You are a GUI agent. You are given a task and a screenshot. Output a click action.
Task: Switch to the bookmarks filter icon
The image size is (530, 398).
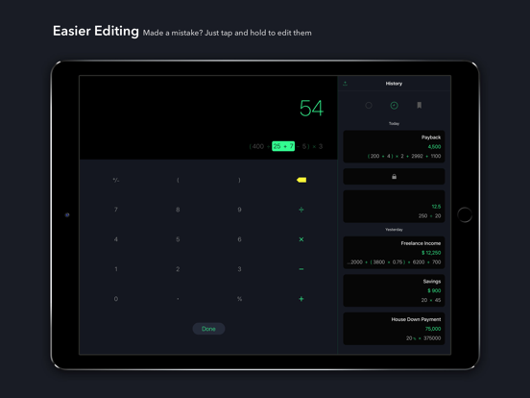tap(420, 105)
